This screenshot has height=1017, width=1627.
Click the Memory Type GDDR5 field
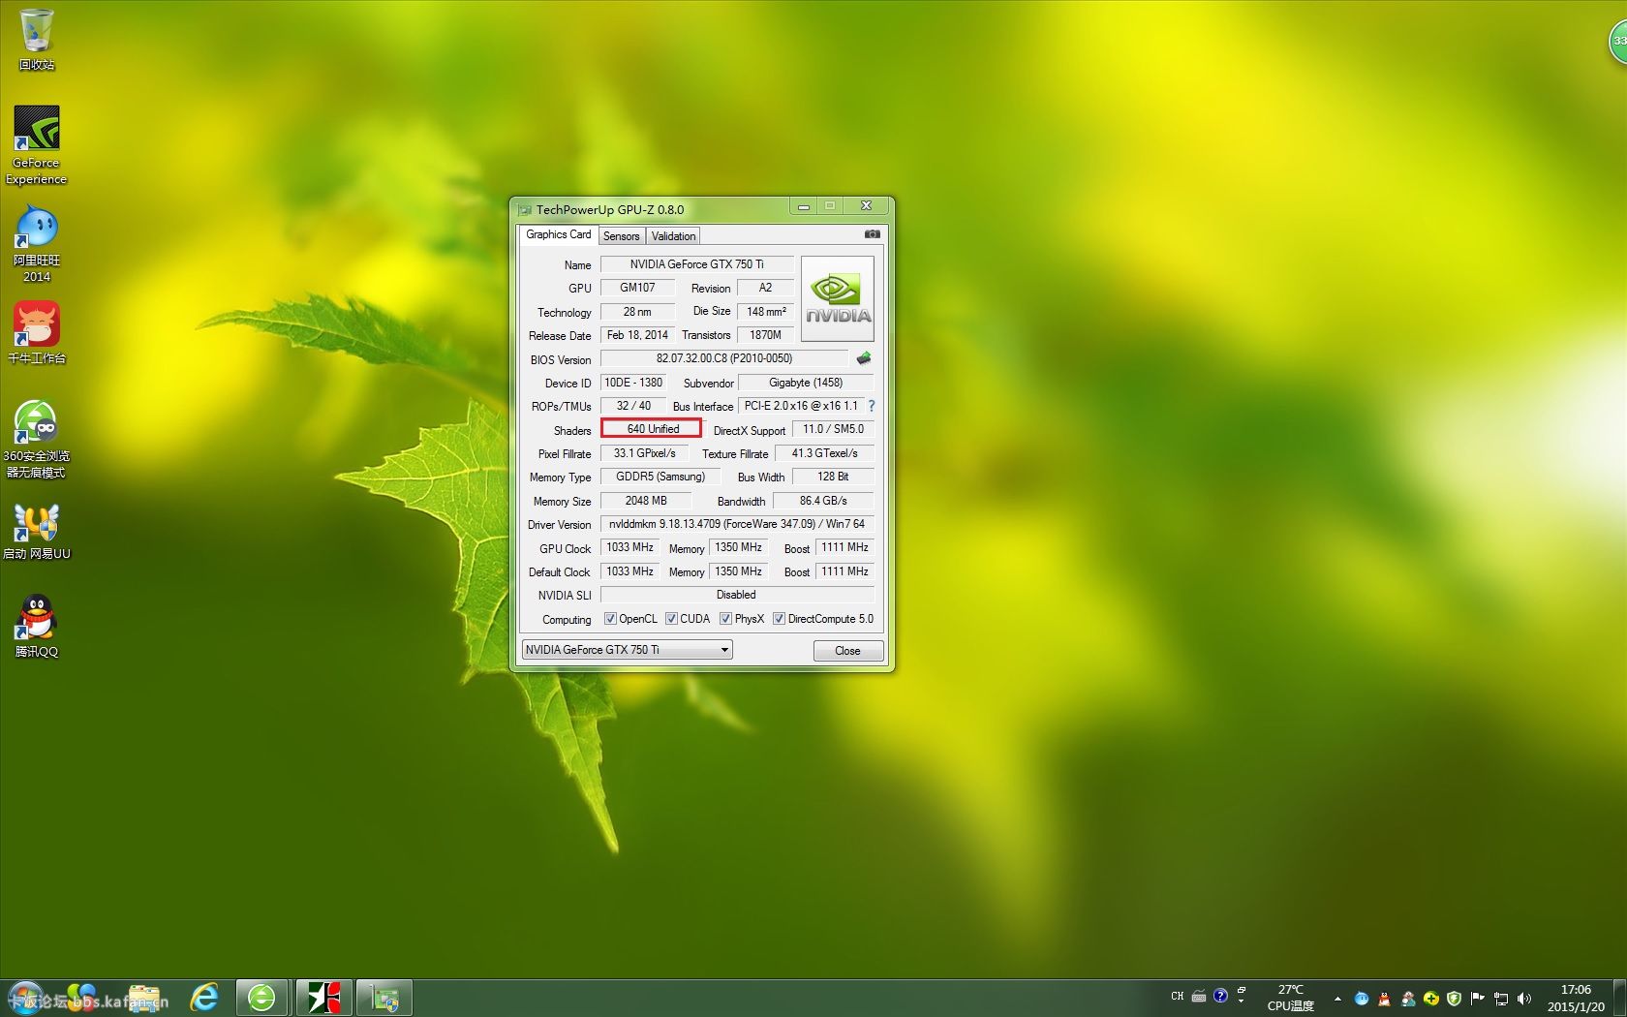tap(660, 477)
